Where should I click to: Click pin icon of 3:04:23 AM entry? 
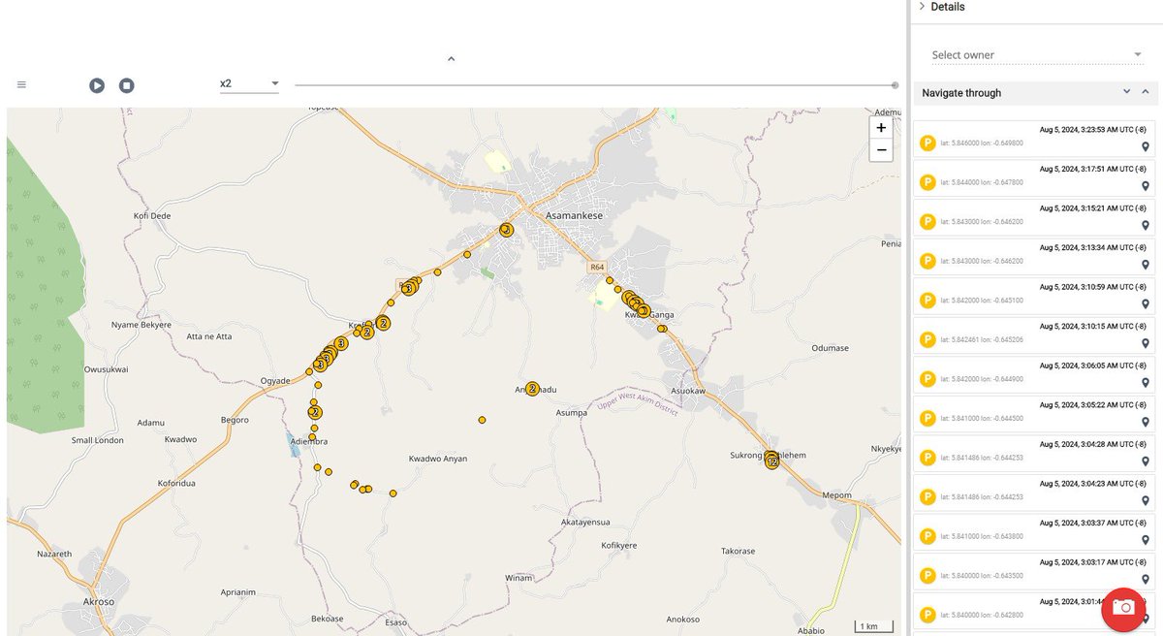pos(1145,500)
